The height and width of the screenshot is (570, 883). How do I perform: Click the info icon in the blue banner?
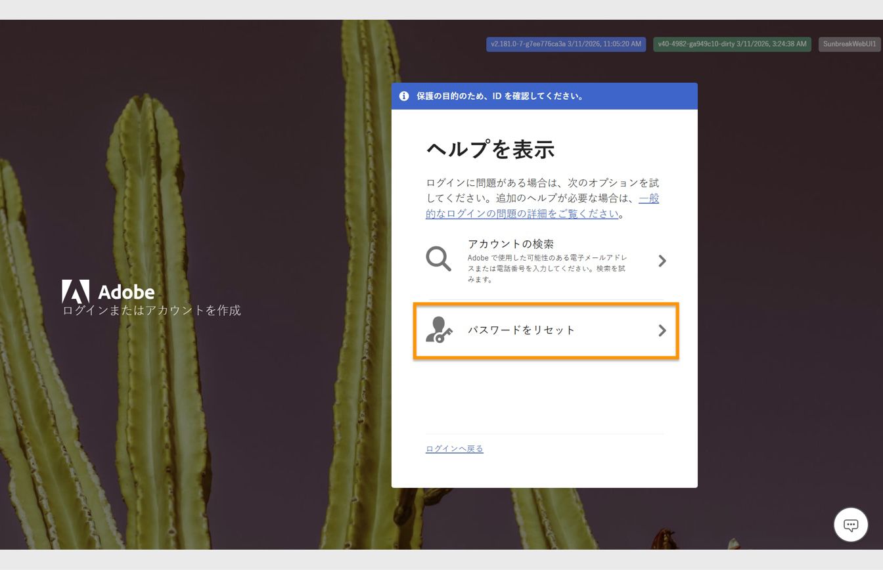[x=403, y=96]
